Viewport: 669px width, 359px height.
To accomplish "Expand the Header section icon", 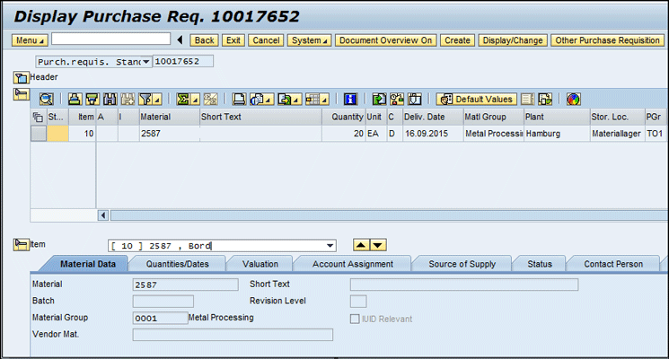I will coord(22,78).
